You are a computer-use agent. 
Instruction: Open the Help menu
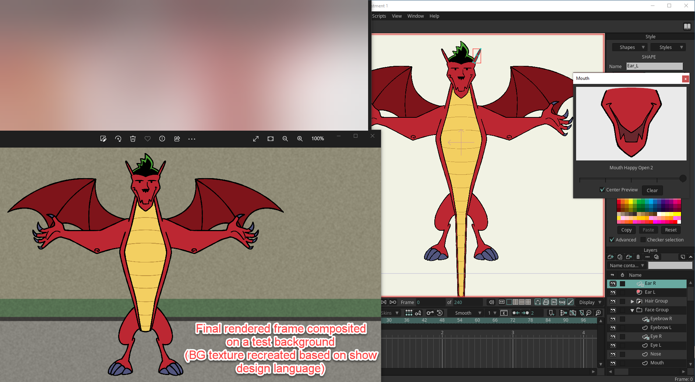pyautogui.click(x=434, y=16)
